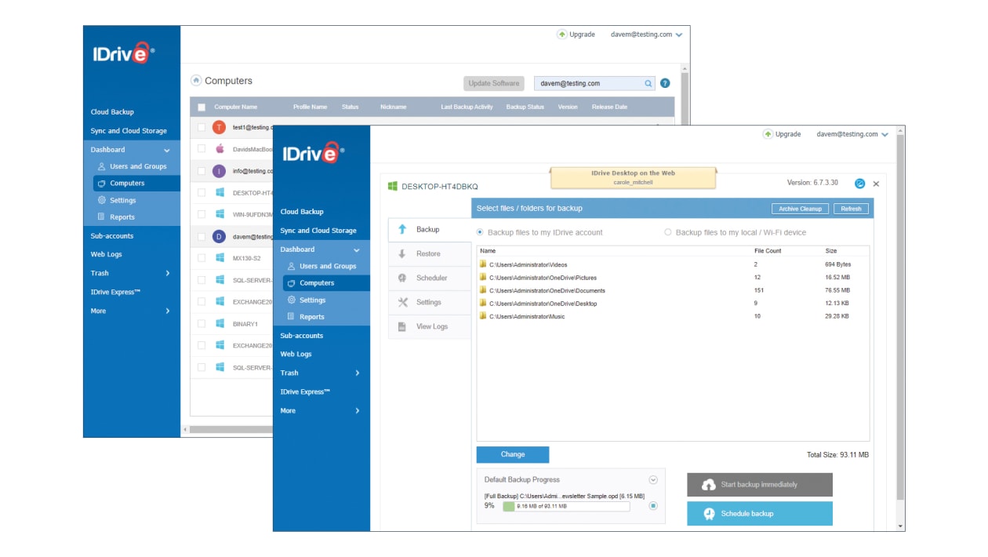Click the blue refresh circle icon beside Version
The height and width of the screenshot is (557, 988).
pyautogui.click(x=859, y=184)
